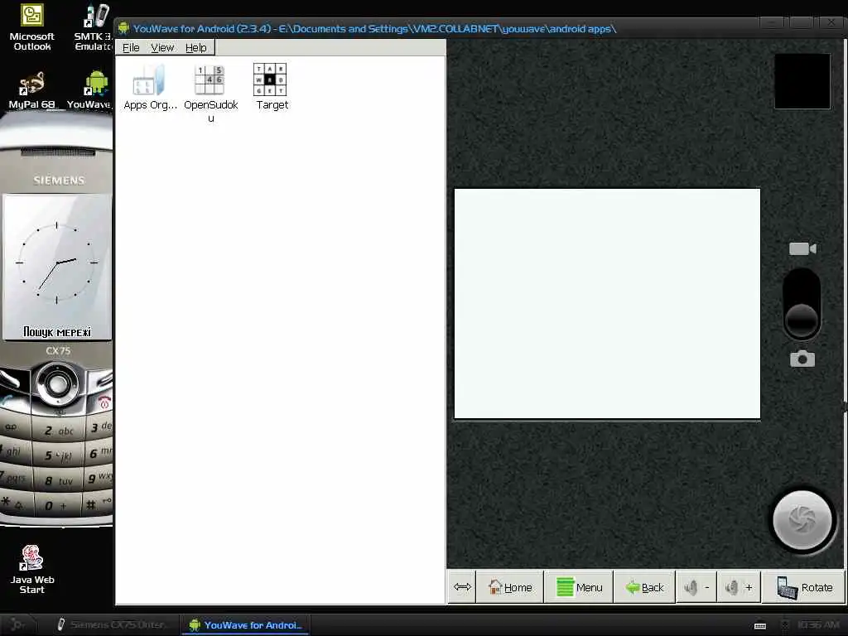Click the Android Back button
Viewport: 848px width, 636px height.
(644, 587)
